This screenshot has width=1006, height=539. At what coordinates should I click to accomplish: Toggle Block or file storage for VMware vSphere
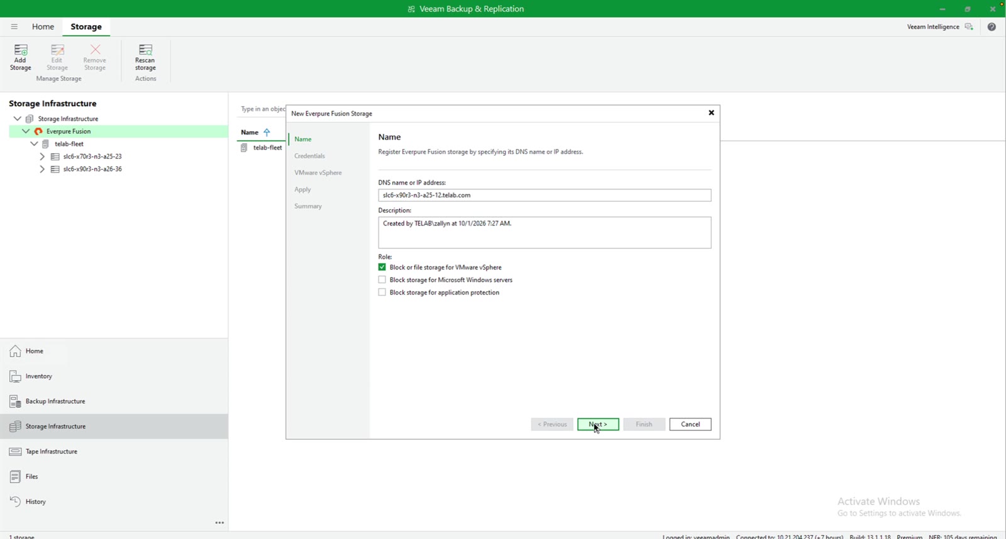click(382, 267)
